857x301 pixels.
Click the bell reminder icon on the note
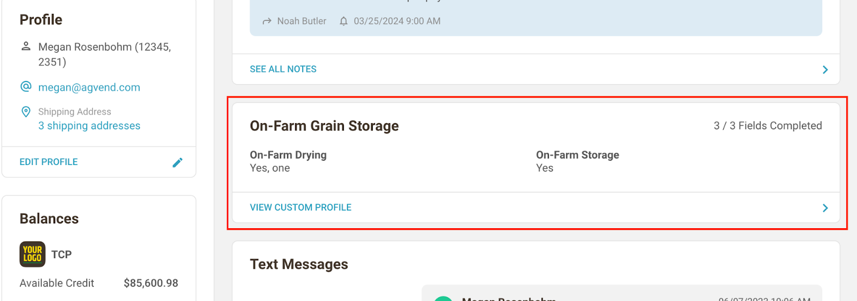pyautogui.click(x=344, y=21)
